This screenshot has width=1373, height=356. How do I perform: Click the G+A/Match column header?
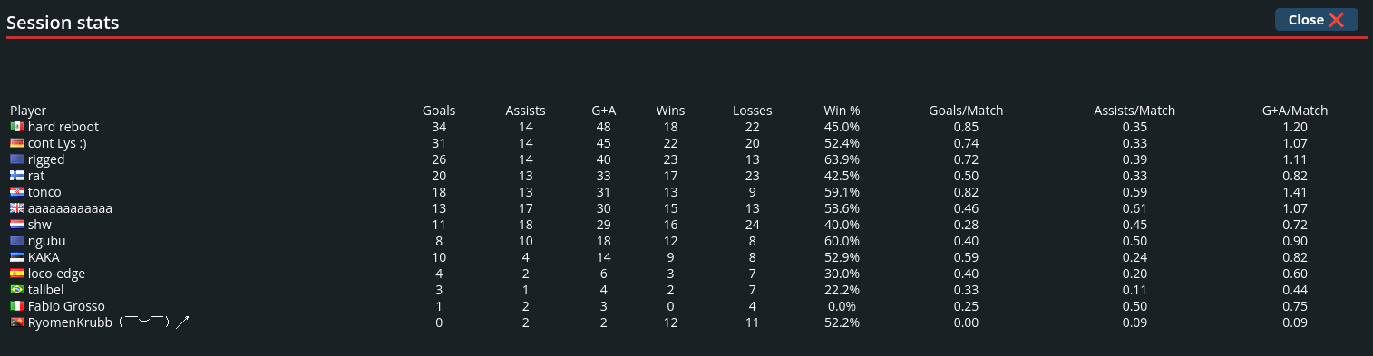(1295, 111)
